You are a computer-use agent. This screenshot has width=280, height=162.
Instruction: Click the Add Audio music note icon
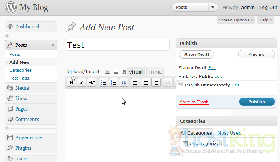coord(124,72)
